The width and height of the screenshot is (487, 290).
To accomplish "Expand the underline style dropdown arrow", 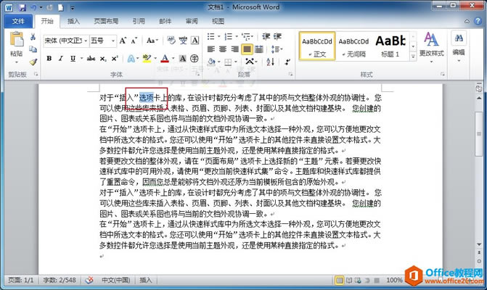I will tap(81, 58).
